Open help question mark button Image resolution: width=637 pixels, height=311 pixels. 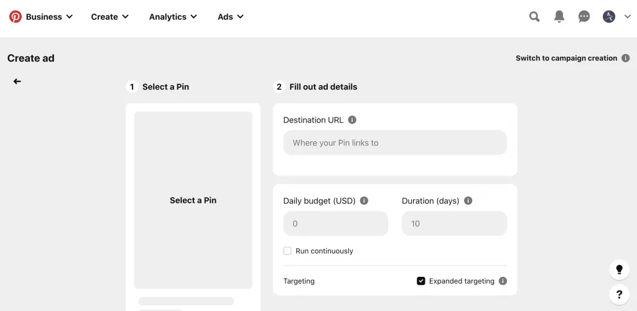point(619,294)
